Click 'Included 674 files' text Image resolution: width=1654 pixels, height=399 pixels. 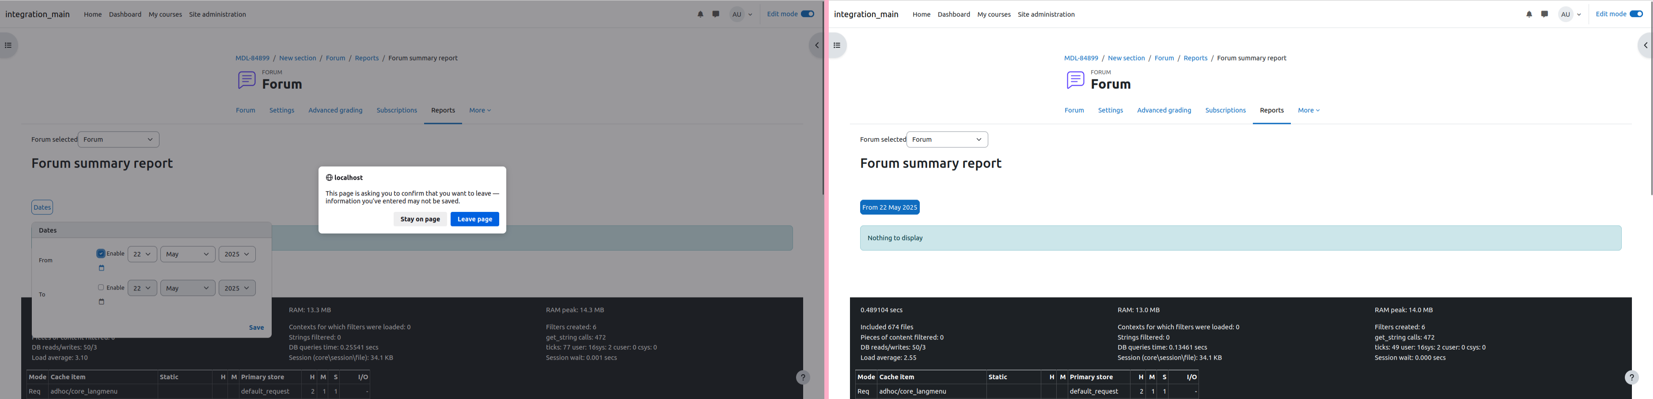[887, 328]
